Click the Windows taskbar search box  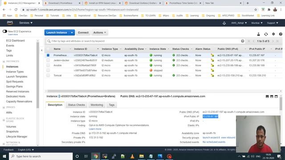41,156
